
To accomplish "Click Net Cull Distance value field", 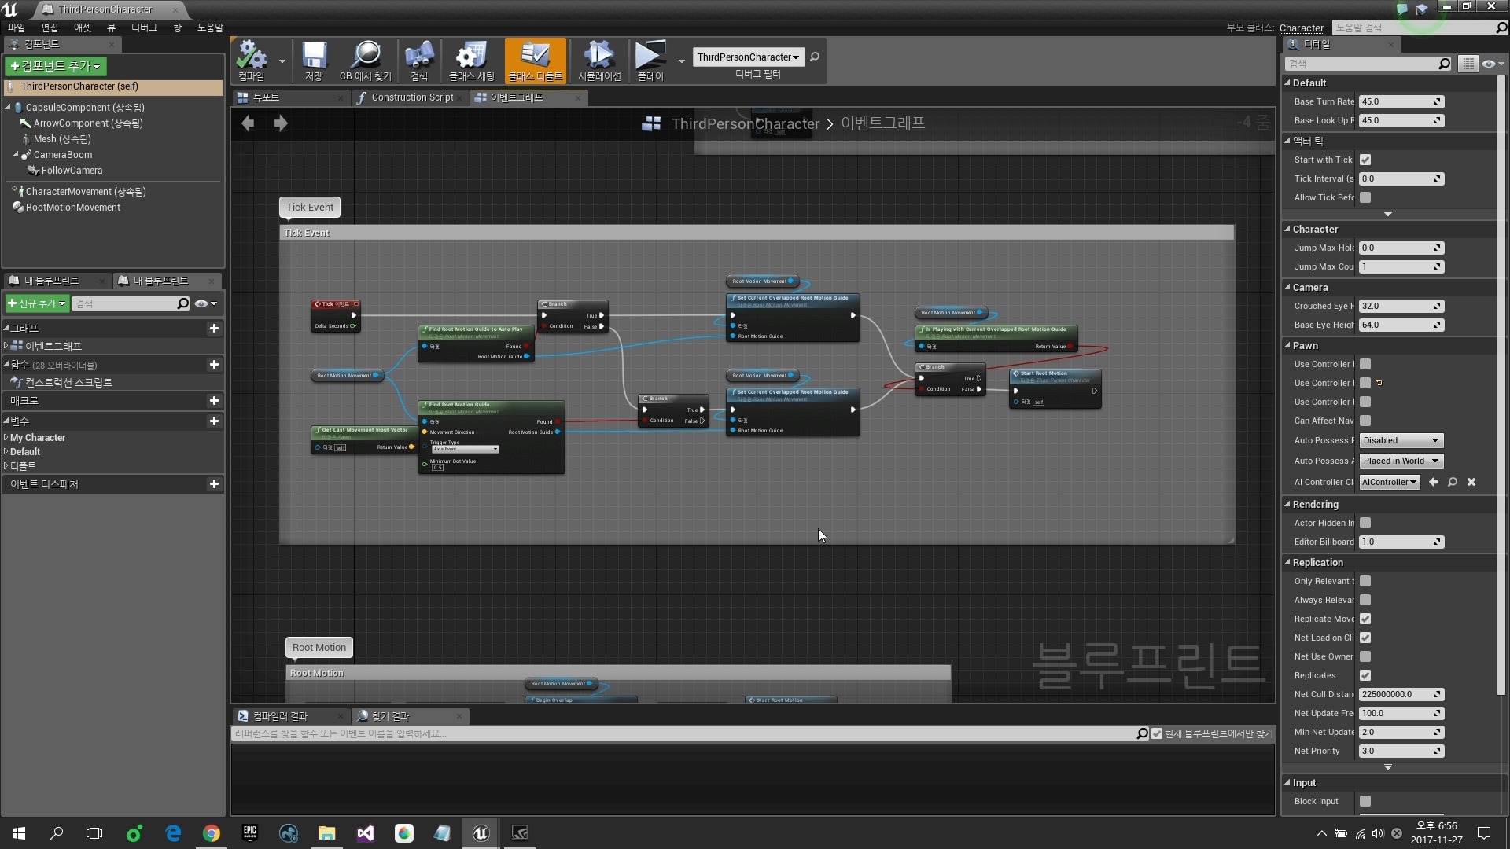I will 1401,694.
